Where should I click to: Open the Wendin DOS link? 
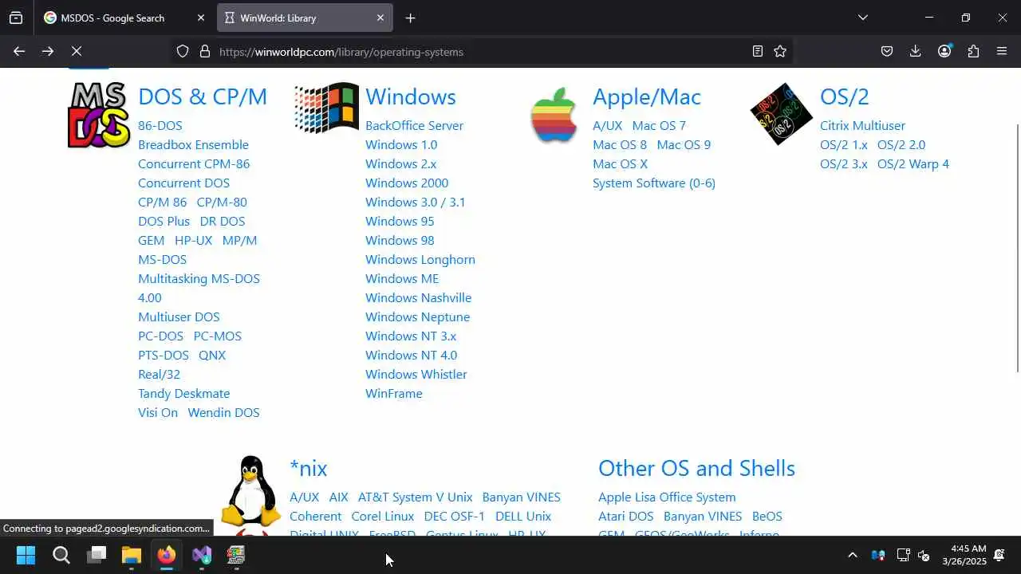pyautogui.click(x=223, y=412)
